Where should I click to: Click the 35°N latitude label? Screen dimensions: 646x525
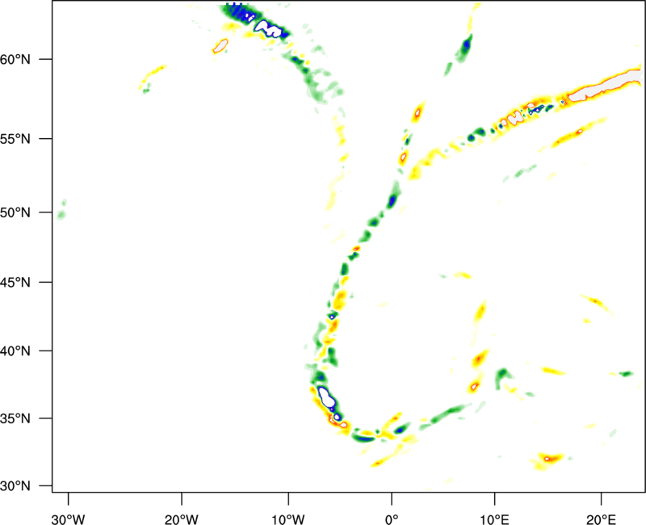15,418
